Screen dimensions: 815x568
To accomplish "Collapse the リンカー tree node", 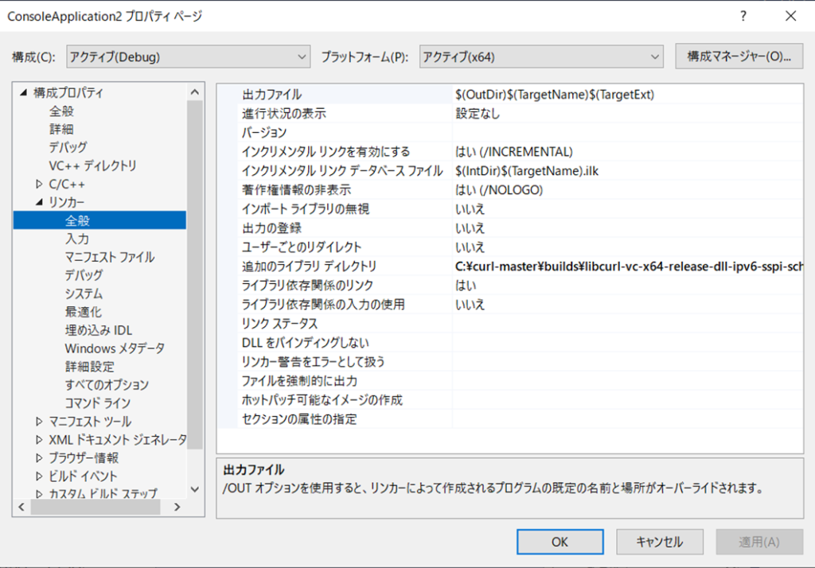I will coord(39,202).
